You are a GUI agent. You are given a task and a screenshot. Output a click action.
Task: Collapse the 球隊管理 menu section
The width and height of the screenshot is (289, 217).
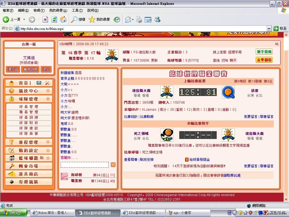pyautogui.click(x=48, y=99)
